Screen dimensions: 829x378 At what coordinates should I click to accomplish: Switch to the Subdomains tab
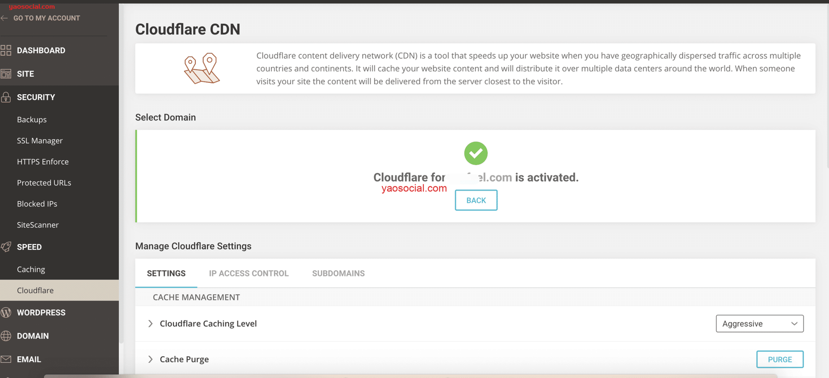(x=338, y=273)
